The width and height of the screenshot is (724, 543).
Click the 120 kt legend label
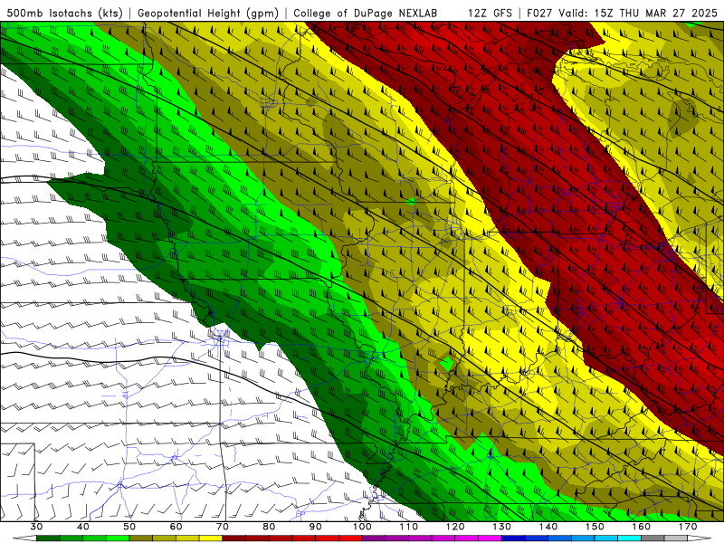click(455, 527)
